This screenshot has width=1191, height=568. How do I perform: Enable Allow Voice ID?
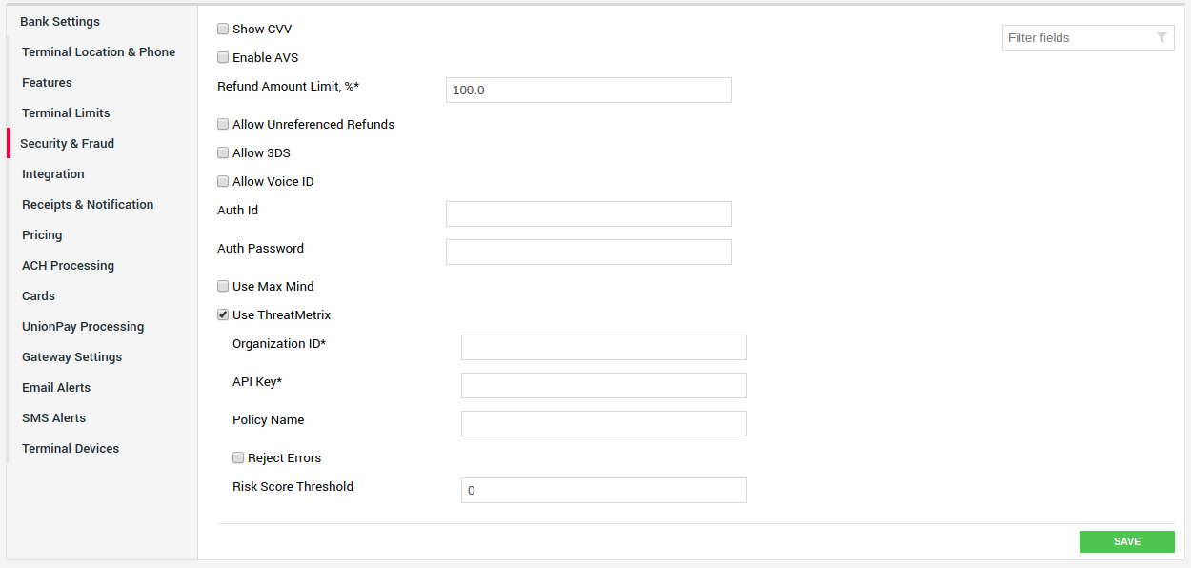223,181
